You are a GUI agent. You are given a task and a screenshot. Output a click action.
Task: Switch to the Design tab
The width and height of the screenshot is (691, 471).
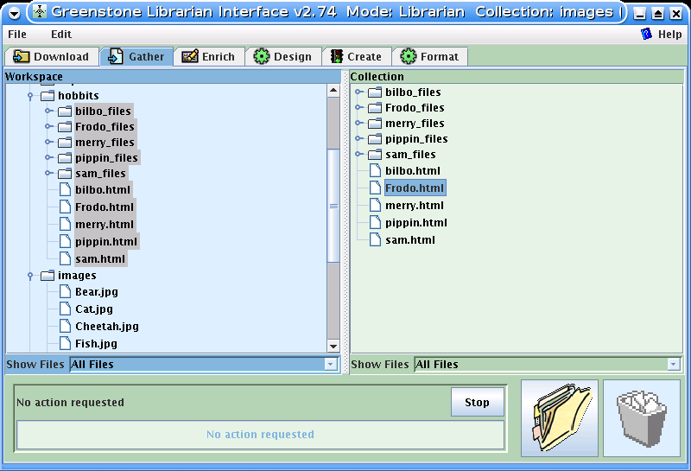(282, 57)
